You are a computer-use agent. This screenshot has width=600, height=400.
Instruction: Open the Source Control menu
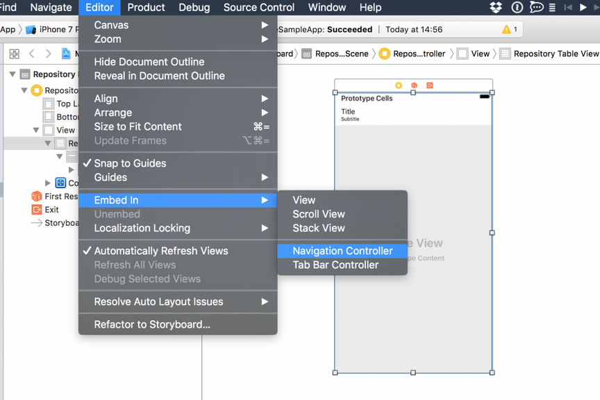tap(259, 7)
